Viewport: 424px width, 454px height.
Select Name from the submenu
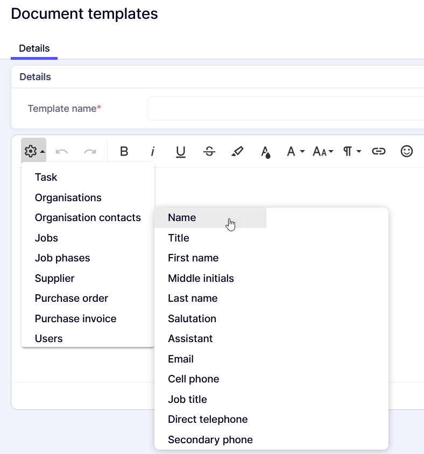(182, 218)
